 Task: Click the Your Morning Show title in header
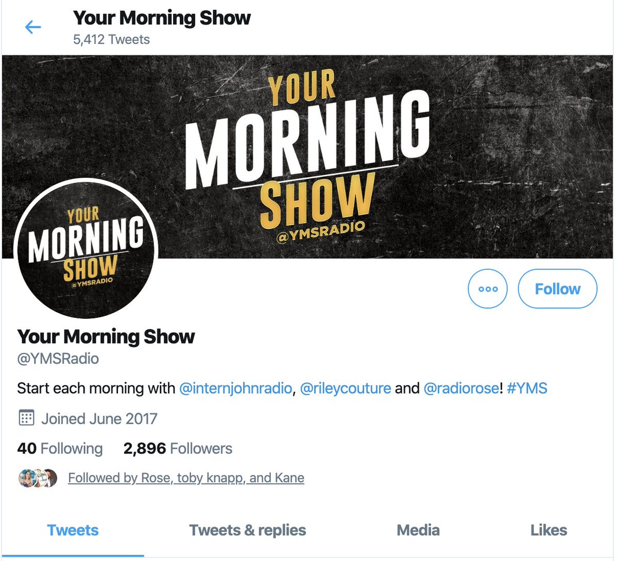(162, 18)
